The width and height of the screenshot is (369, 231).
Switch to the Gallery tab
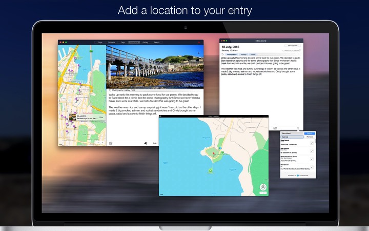pyautogui.click(x=145, y=43)
